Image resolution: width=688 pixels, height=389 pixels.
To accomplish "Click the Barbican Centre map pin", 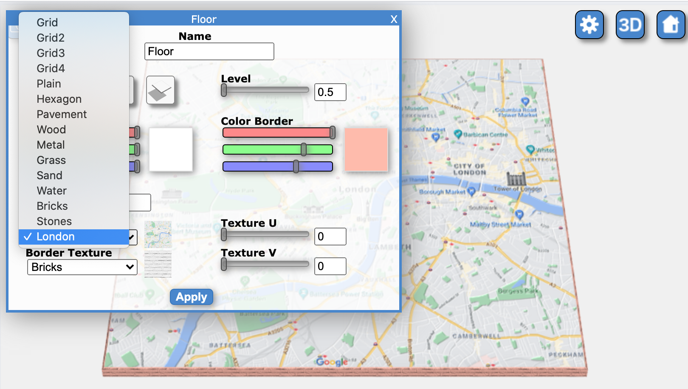I will 458,134.
